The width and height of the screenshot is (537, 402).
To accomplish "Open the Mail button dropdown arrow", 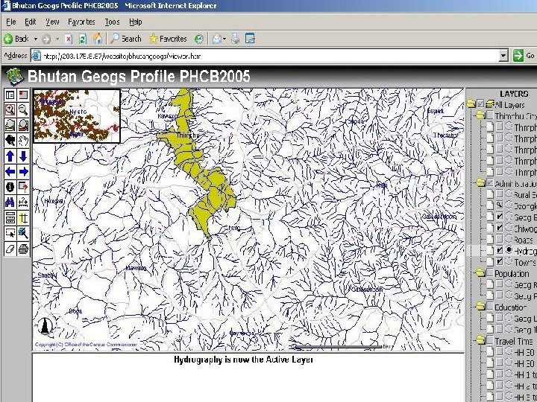I will point(224,39).
